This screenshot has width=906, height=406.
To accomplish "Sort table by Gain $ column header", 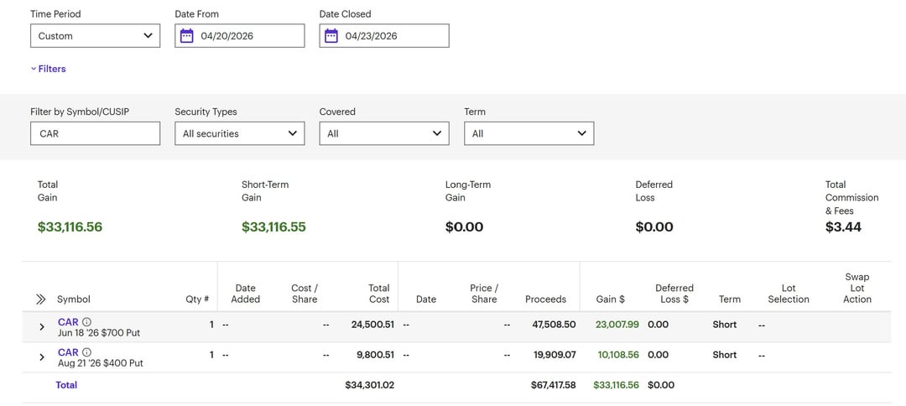I will pos(610,299).
